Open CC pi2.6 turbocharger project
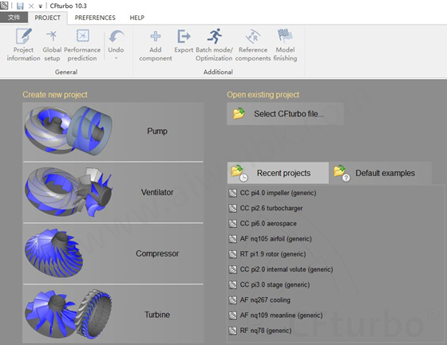 click(271, 209)
